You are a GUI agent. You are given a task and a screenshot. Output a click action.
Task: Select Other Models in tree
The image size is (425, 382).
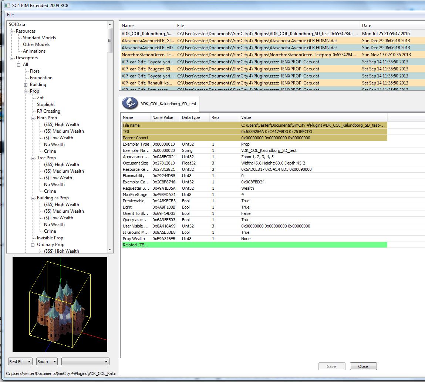36,44
